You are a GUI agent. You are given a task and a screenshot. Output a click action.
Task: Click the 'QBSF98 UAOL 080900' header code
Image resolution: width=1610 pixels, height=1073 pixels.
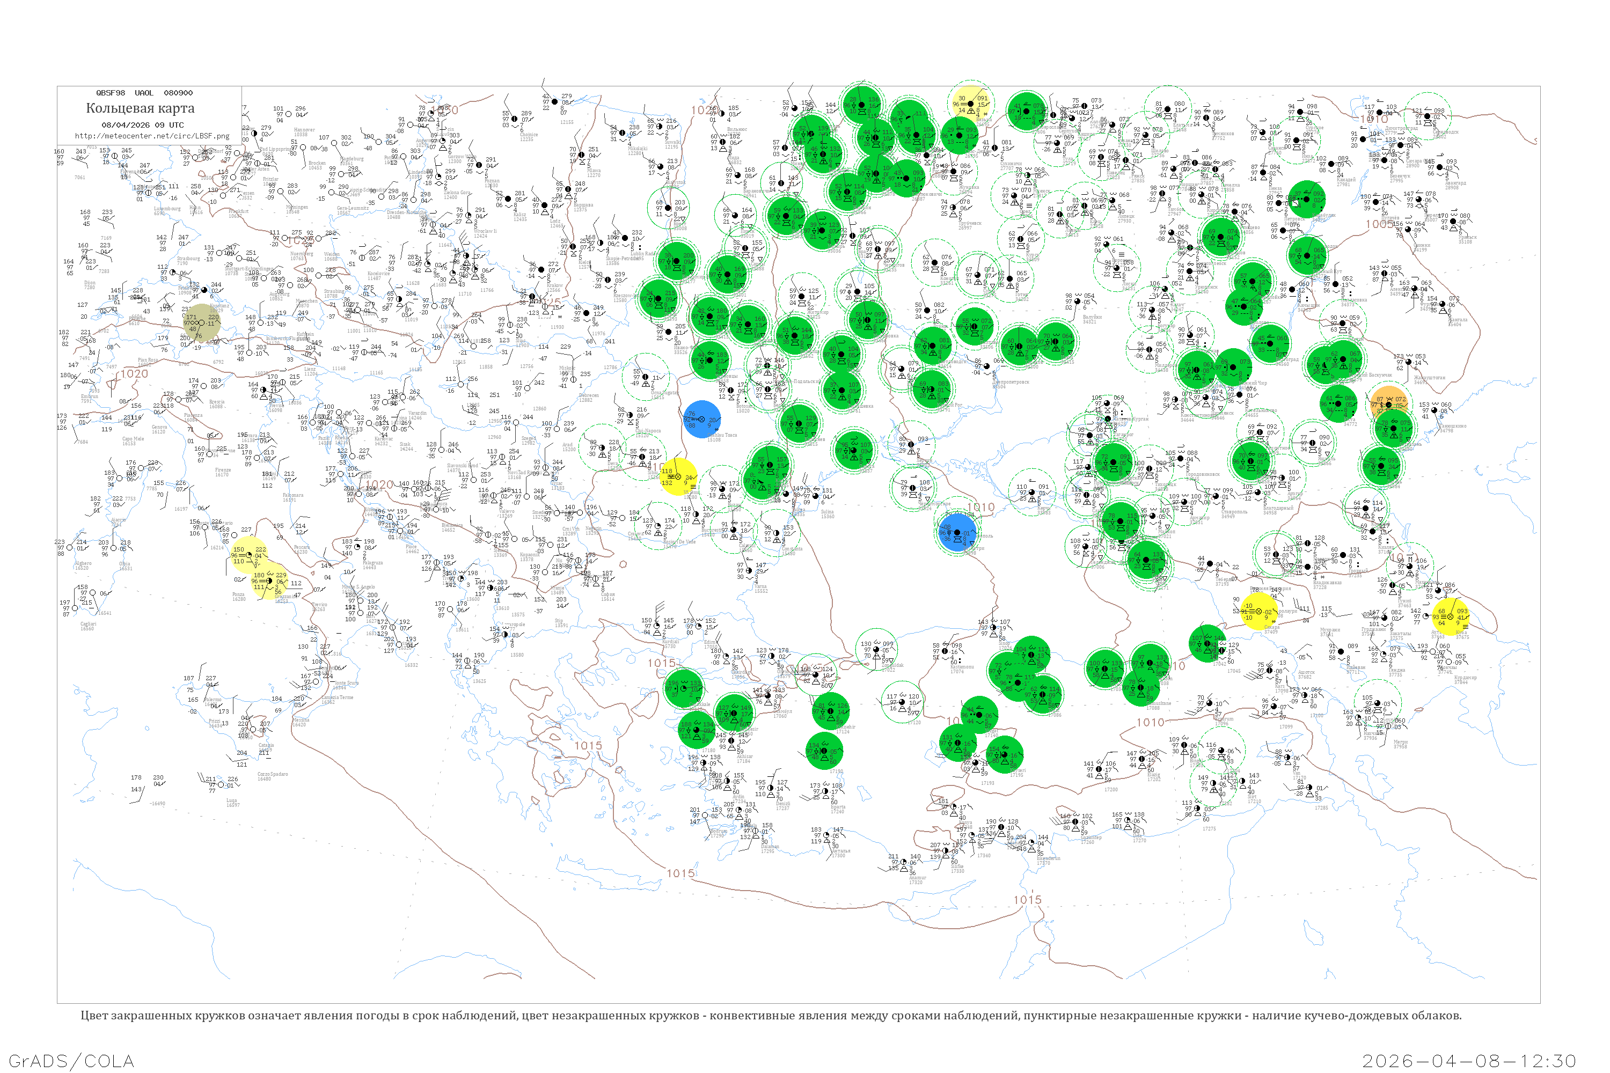coord(144,93)
